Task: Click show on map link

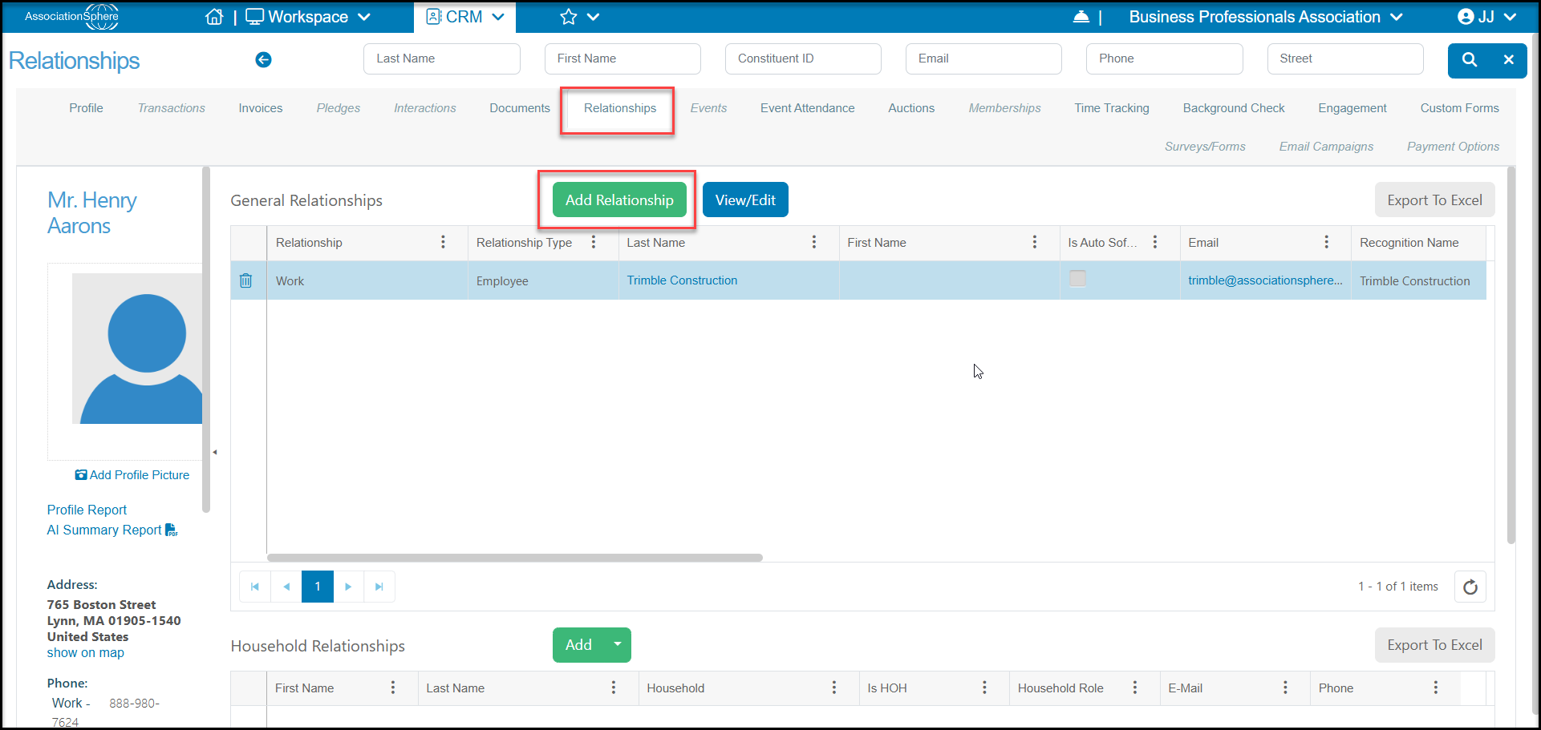Action: pyautogui.click(x=85, y=652)
